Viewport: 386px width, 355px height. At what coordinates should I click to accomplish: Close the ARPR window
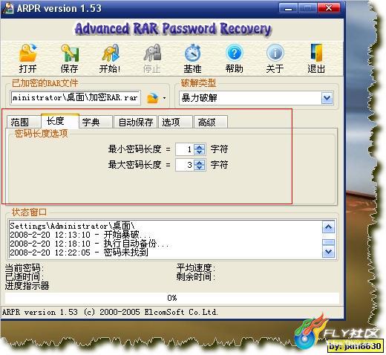(329, 8)
